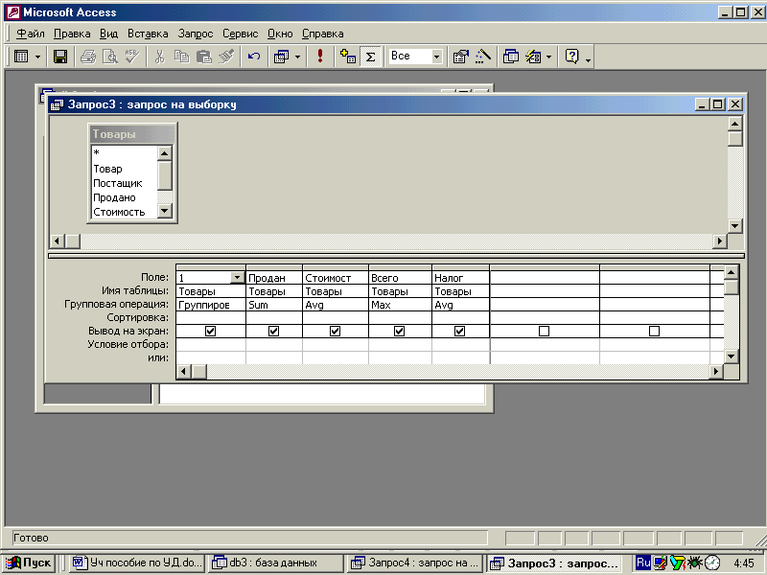Check show box in second empty column

(x=654, y=331)
